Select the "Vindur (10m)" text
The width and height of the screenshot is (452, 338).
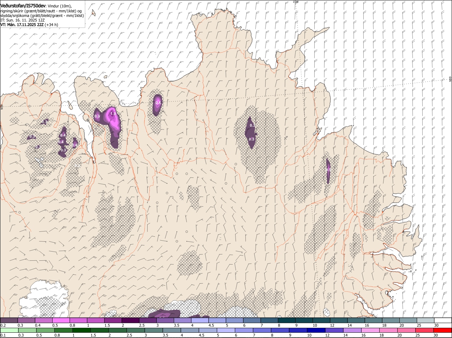(x=59, y=6)
